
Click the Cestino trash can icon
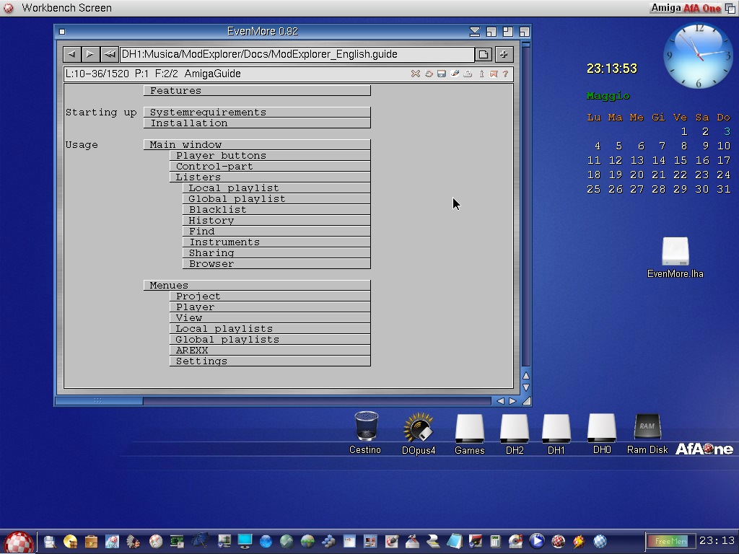click(x=366, y=427)
